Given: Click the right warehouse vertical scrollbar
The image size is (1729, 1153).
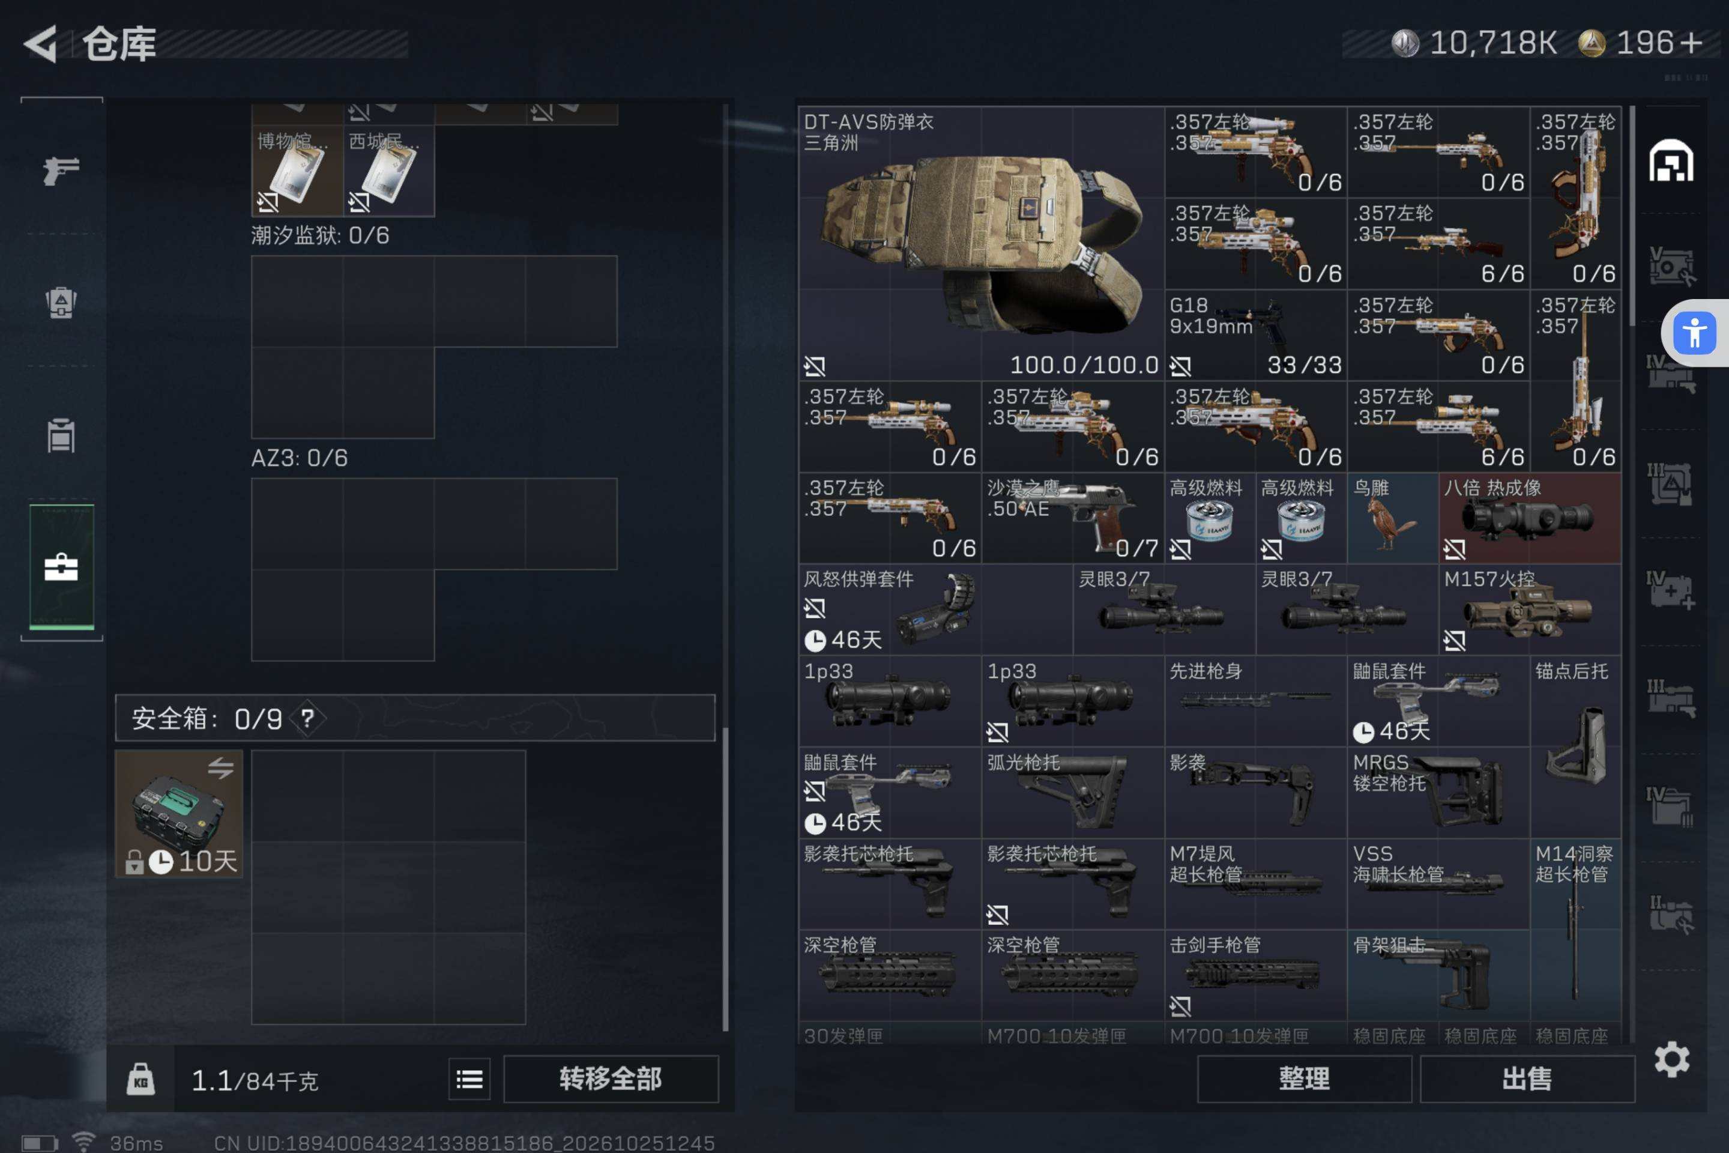Looking at the screenshot, I should [x=1632, y=217].
